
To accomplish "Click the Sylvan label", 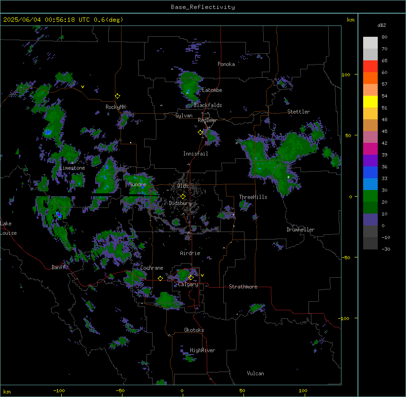I will (184, 116).
